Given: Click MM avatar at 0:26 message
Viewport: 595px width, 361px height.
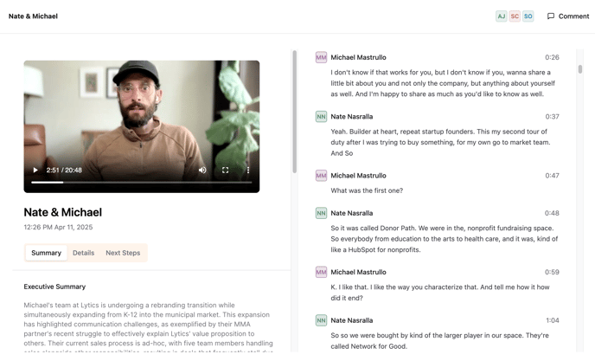Looking at the screenshot, I should point(321,58).
